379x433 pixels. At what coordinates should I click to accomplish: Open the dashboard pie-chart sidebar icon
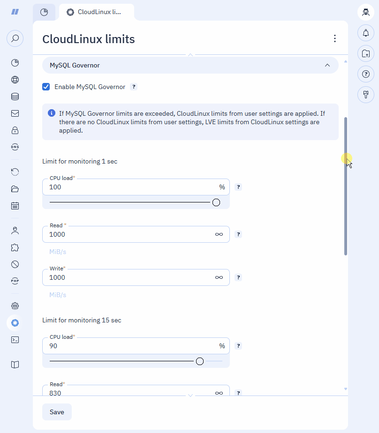pos(15,63)
